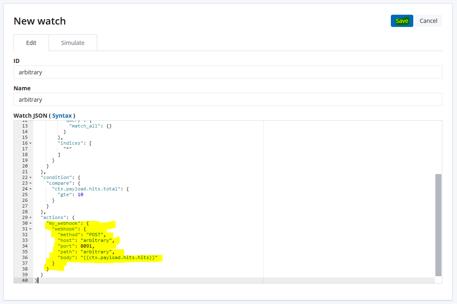Screen dimensions: 457x304
Task: Open the Syntax help link
Action: (x=62, y=116)
